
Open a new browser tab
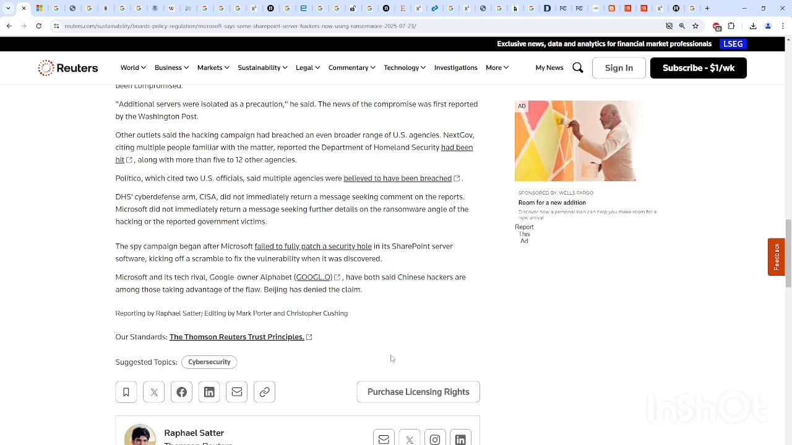click(707, 8)
